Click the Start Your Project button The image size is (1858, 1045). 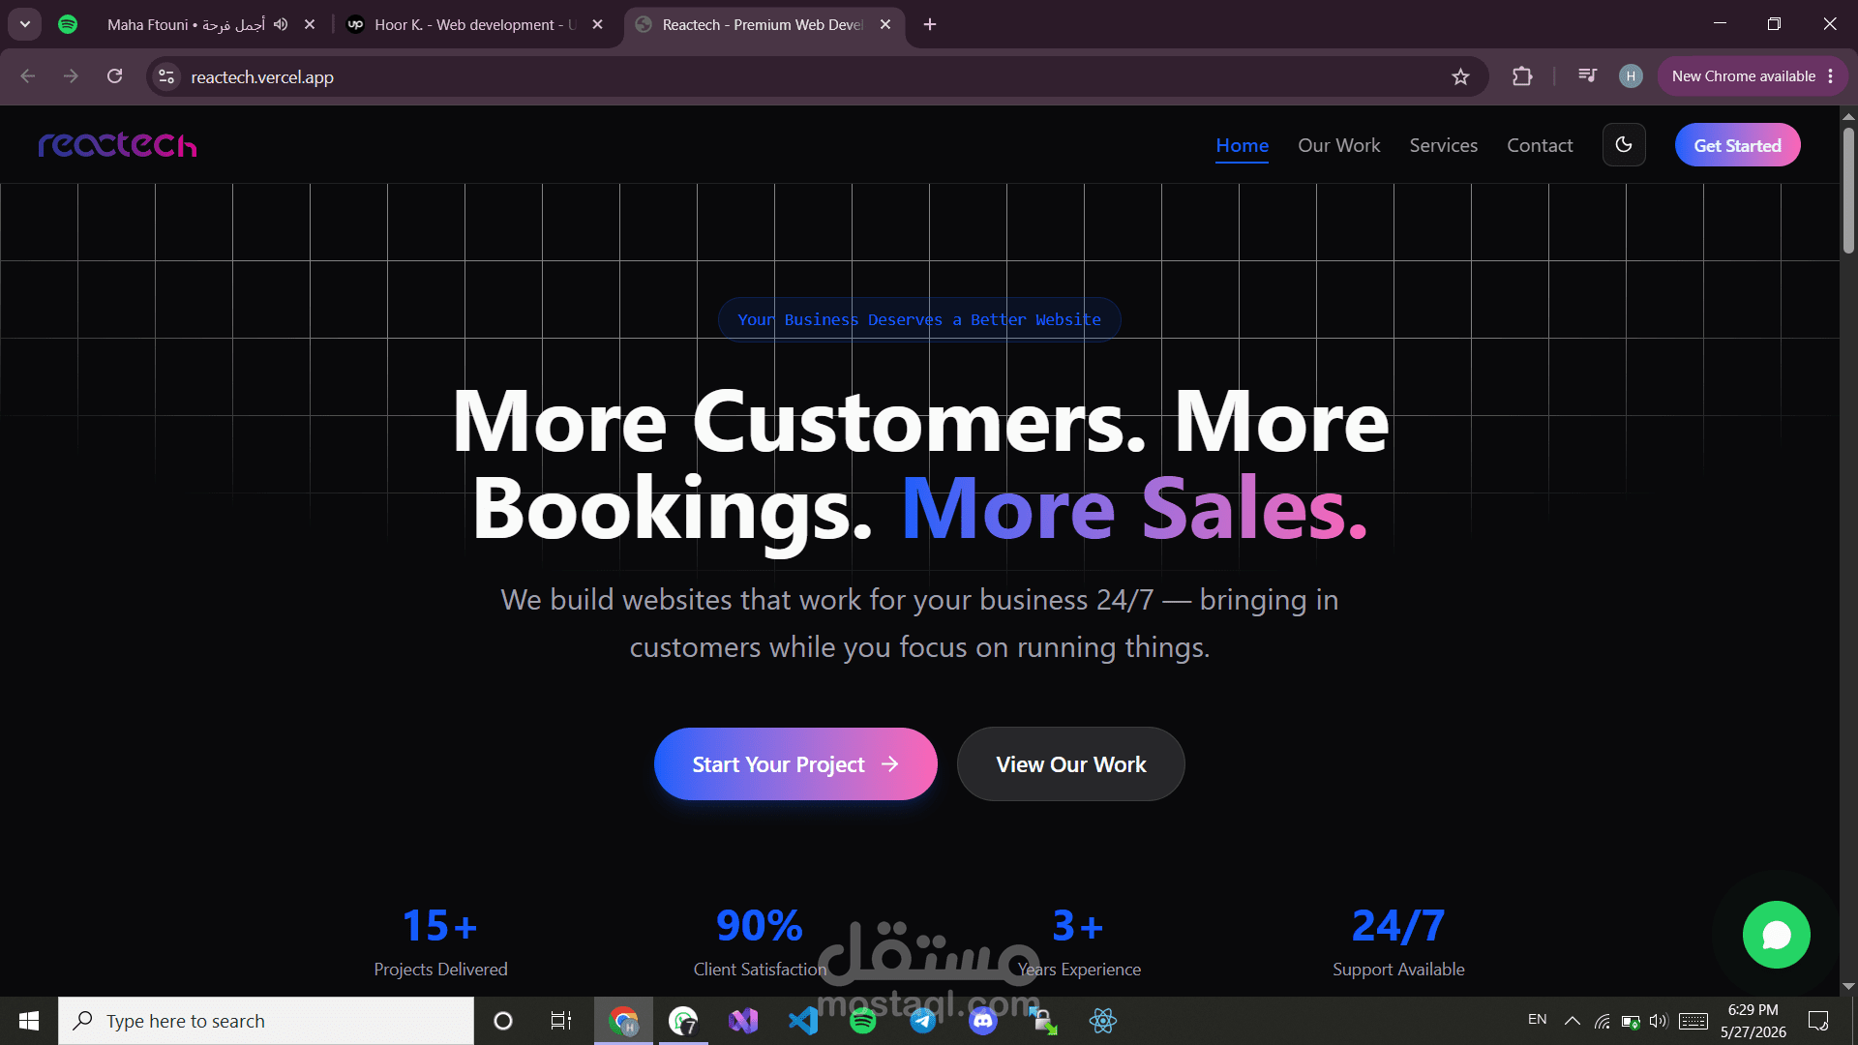[x=795, y=764]
